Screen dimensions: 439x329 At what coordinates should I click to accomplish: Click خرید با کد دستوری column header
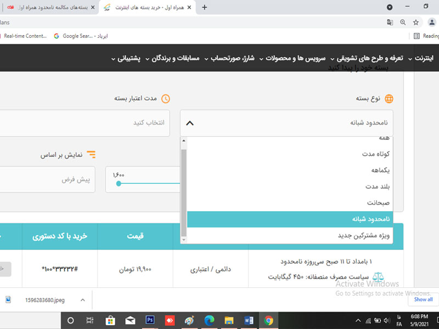coord(60,236)
